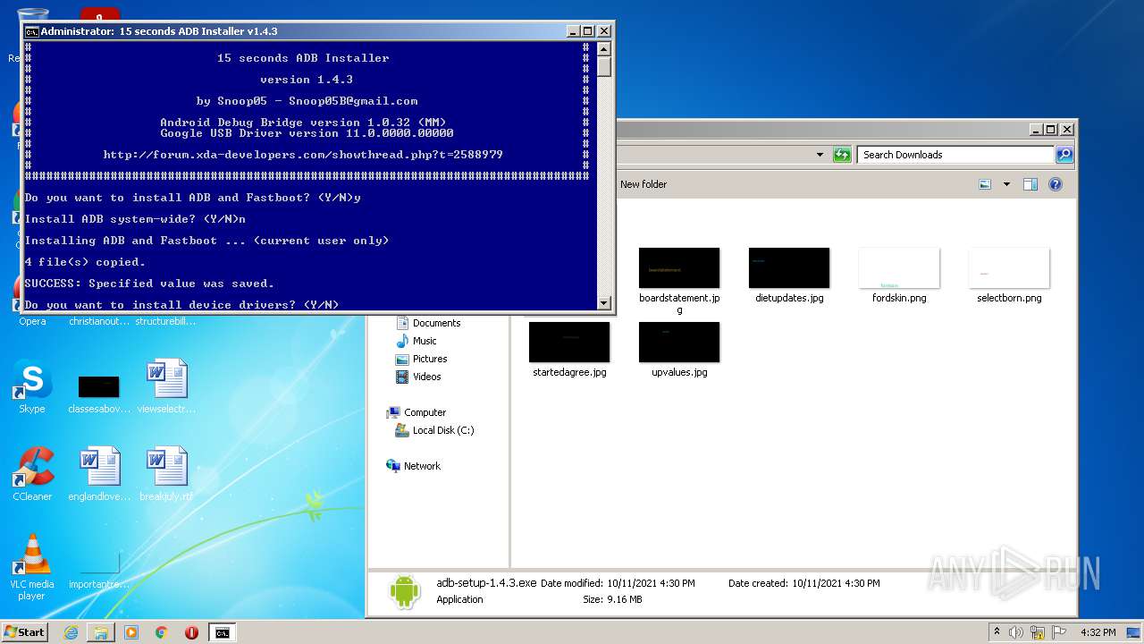Click New folder in Explorer toolbar
The height and width of the screenshot is (644, 1144).
[643, 184]
